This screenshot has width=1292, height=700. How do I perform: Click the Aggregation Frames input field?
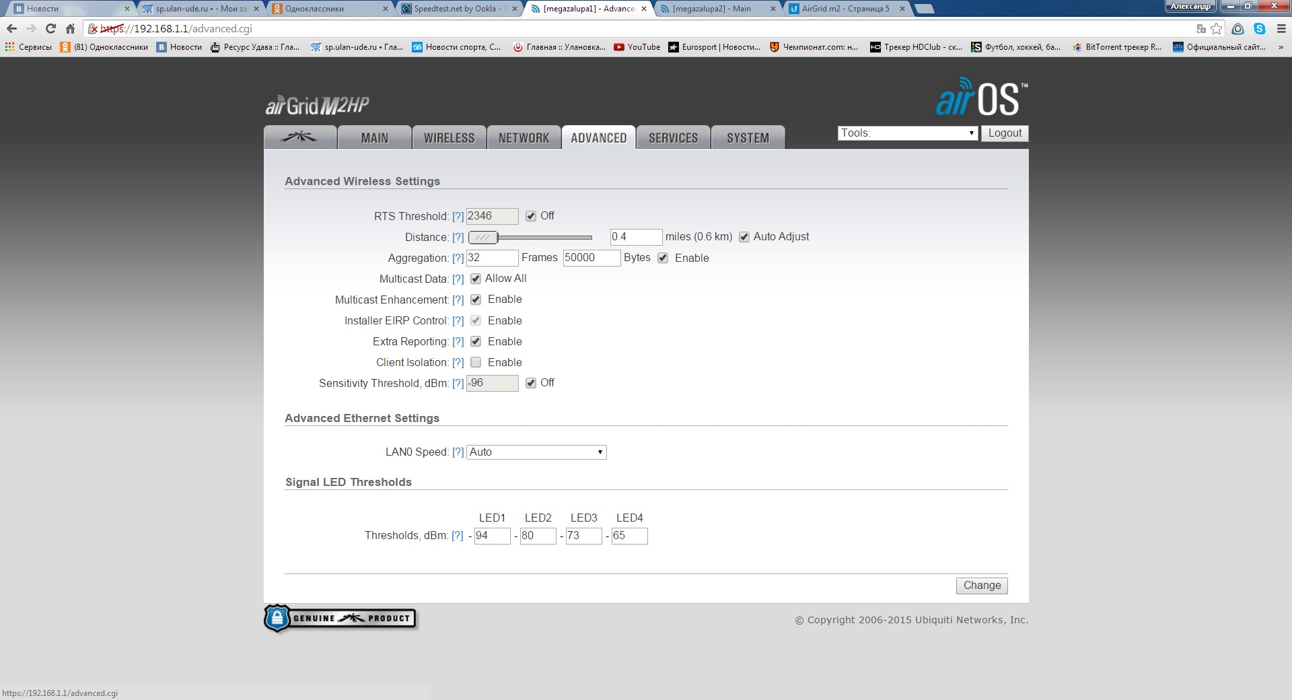(492, 258)
